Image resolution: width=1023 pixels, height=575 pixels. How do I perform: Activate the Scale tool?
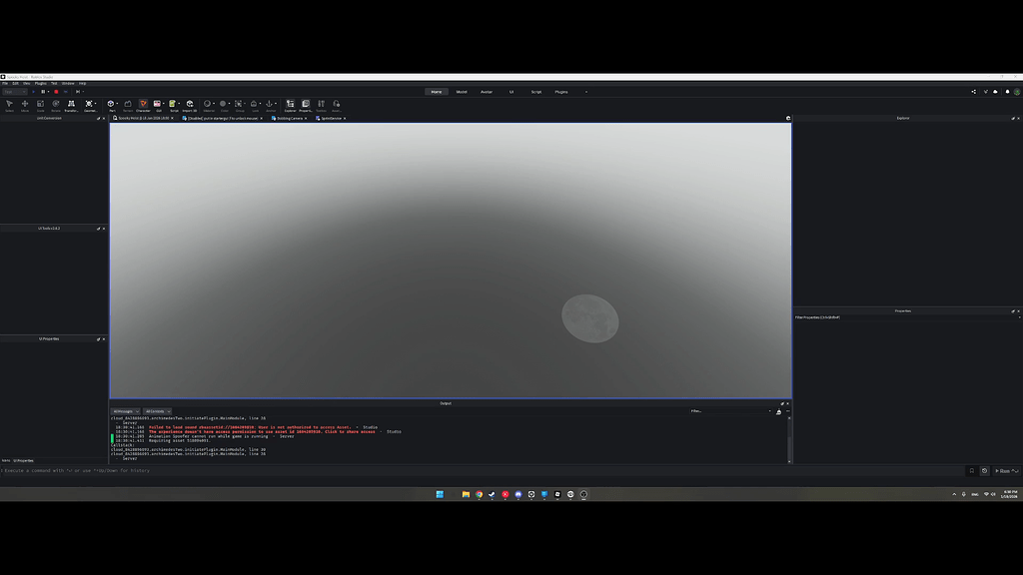point(40,105)
